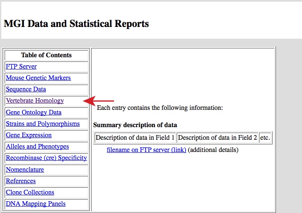Click the MGI Data and Statistical Reports heading
The width and height of the screenshot is (302, 213).
point(76,24)
